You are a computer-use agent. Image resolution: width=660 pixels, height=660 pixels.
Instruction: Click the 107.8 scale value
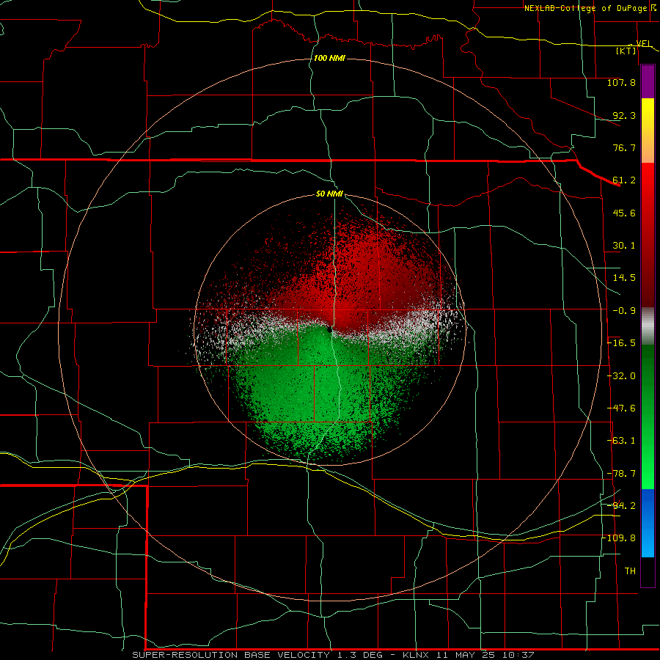tap(621, 82)
